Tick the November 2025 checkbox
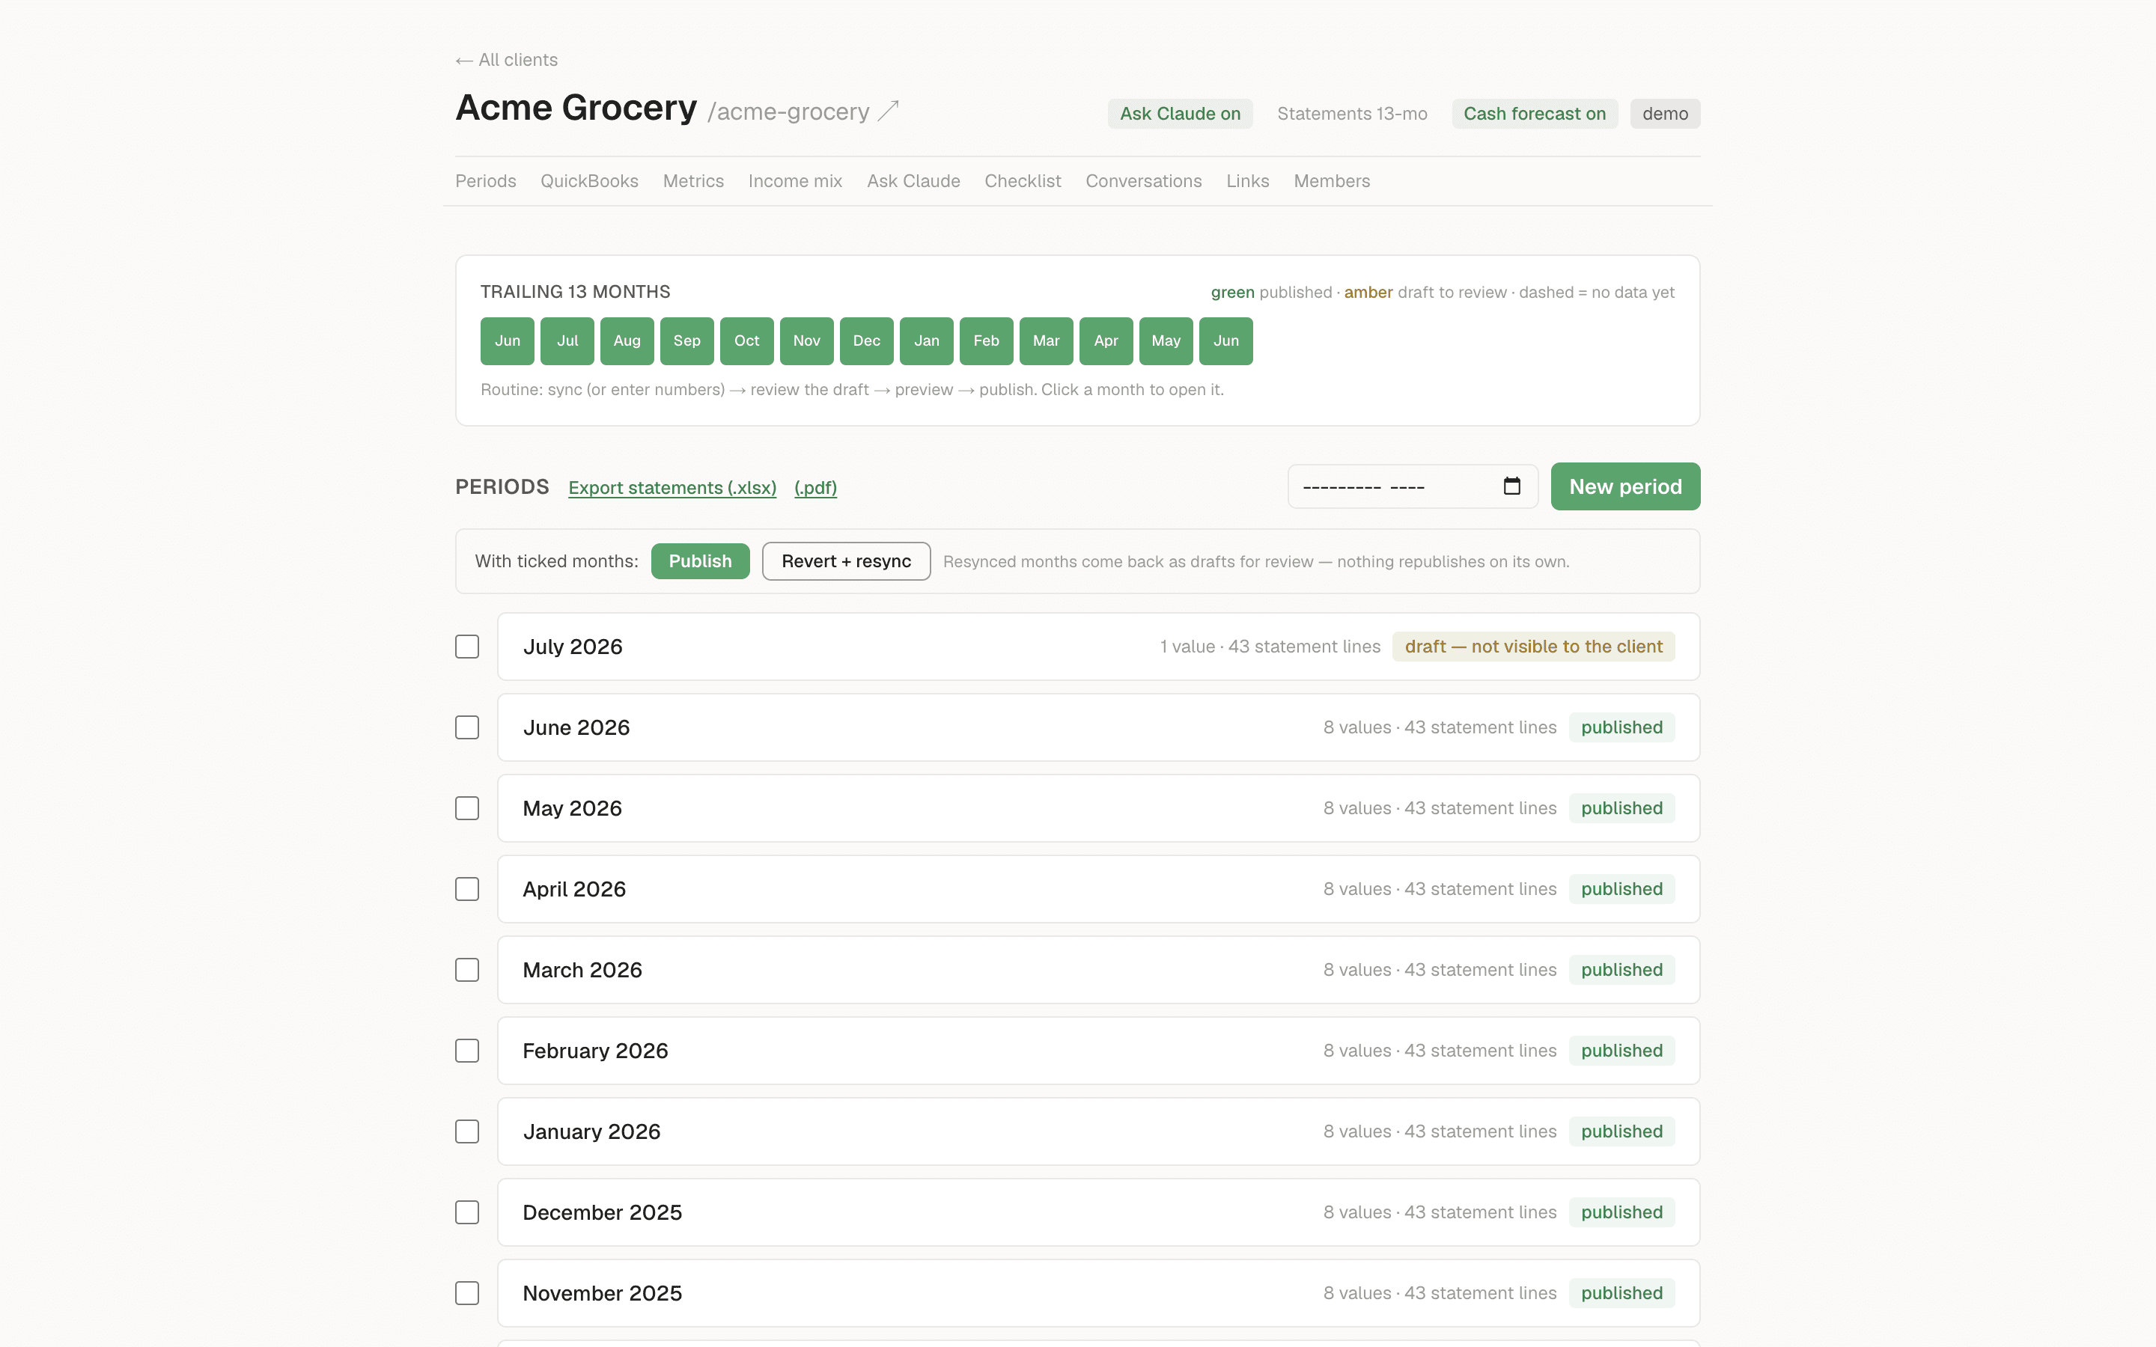This screenshot has height=1347, width=2156. point(467,1294)
